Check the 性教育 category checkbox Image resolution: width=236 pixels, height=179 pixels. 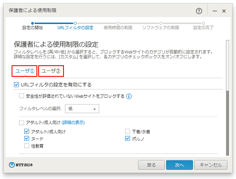click(27, 146)
